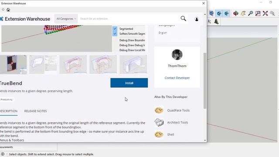Open the All Categories dropdown
The height and width of the screenshot is (157, 279).
pos(66,19)
